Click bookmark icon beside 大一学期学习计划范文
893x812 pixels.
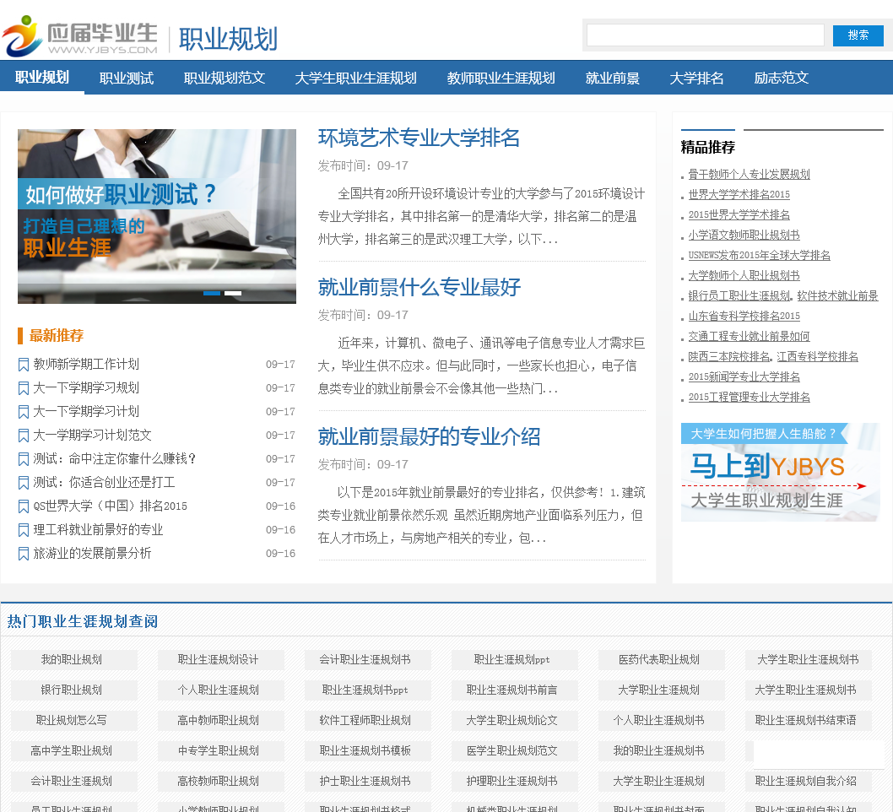(x=24, y=436)
